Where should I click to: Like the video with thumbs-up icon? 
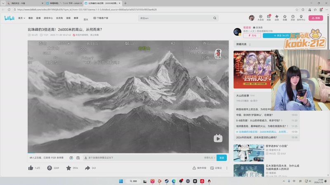tap(31, 168)
